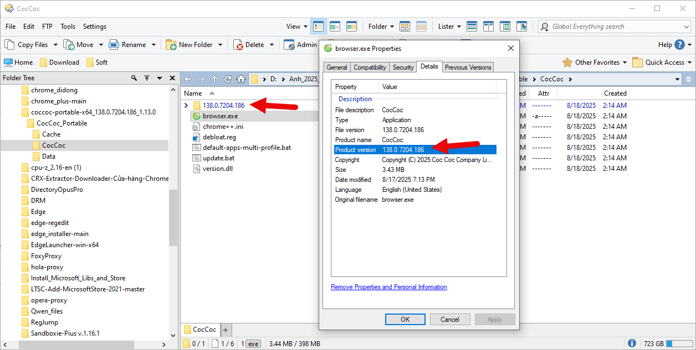Image resolution: width=696 pixels, height=350 pixels.
Task: Select debloat.reg file in list
Action: (x=219, y=137)
